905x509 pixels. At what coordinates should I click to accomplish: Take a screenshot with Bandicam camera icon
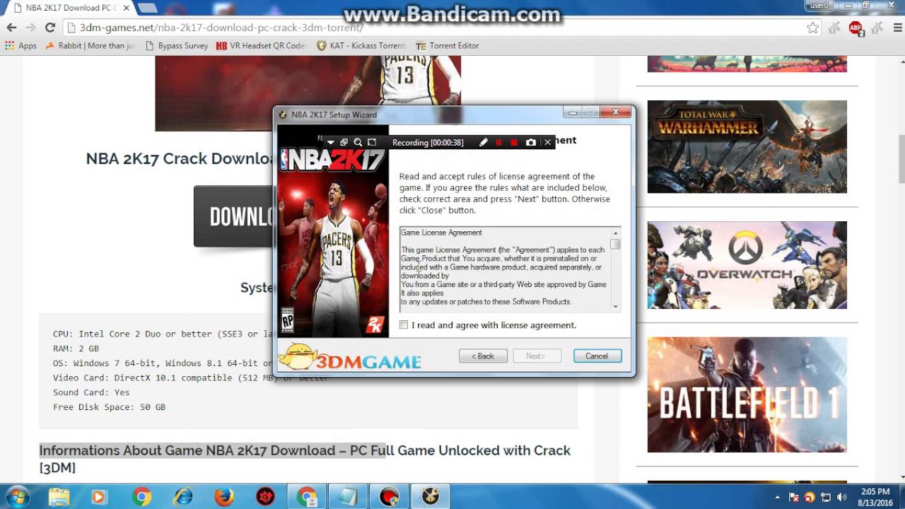tap(531, 142)
